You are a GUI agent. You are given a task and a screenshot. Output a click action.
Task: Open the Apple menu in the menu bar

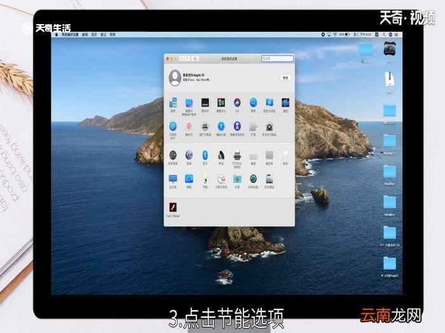[57, 34]
